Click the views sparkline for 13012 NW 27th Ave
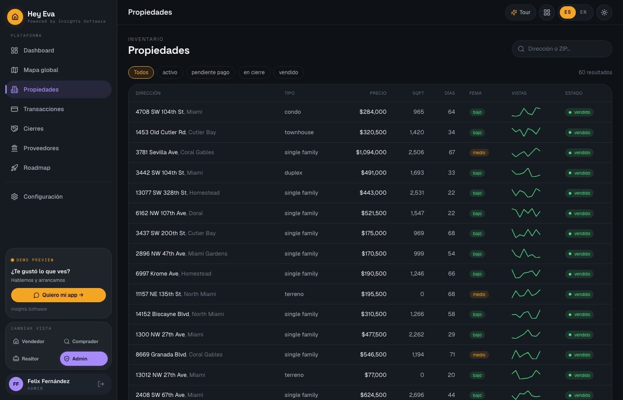Image resolution: width=623 pixels, height=400 pixels. [526, 375]
